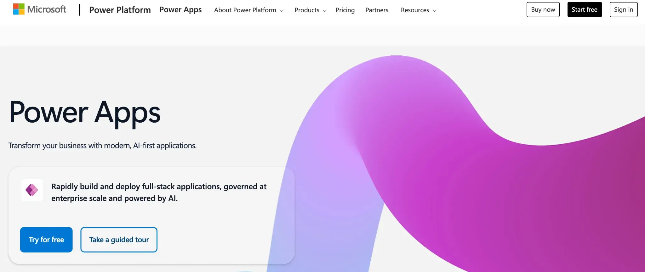
Task: Click the Power Apps main heading
Action: click(85, 113)
